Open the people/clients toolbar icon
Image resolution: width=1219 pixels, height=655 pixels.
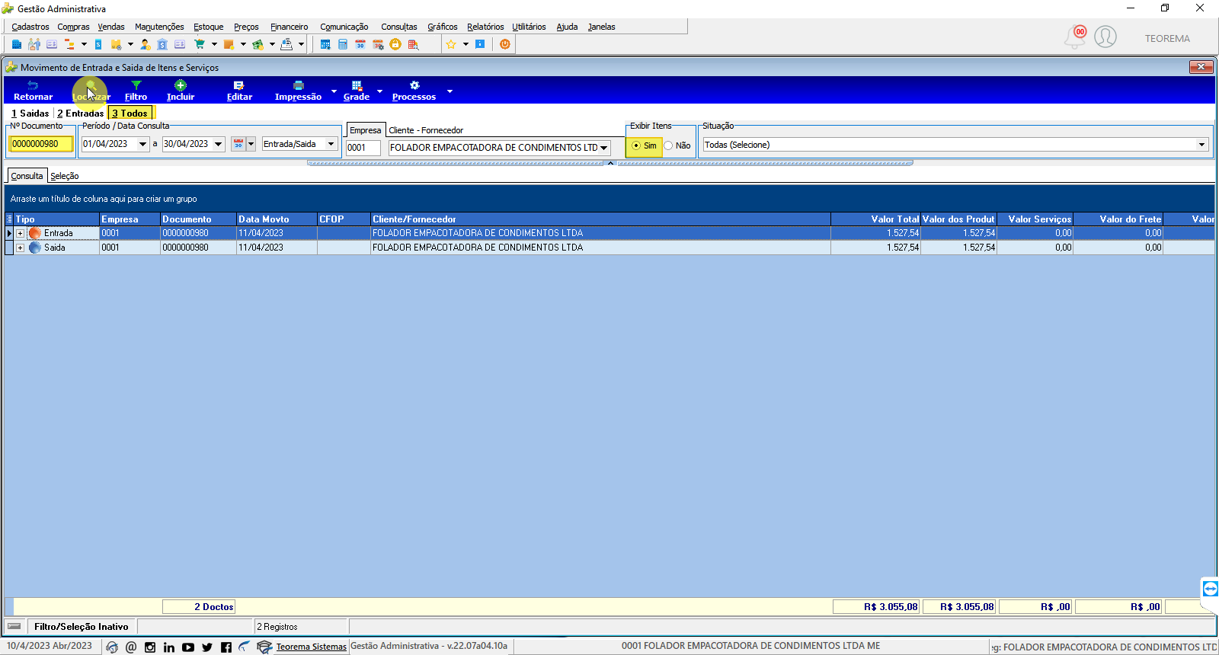[x=34, y=44]
